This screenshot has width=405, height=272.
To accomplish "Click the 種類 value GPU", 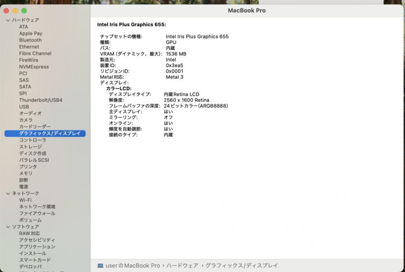I will (171, 42).
